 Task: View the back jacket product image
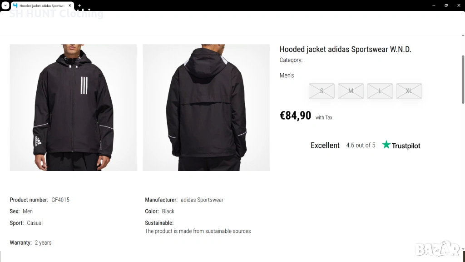tap(207, 107)
